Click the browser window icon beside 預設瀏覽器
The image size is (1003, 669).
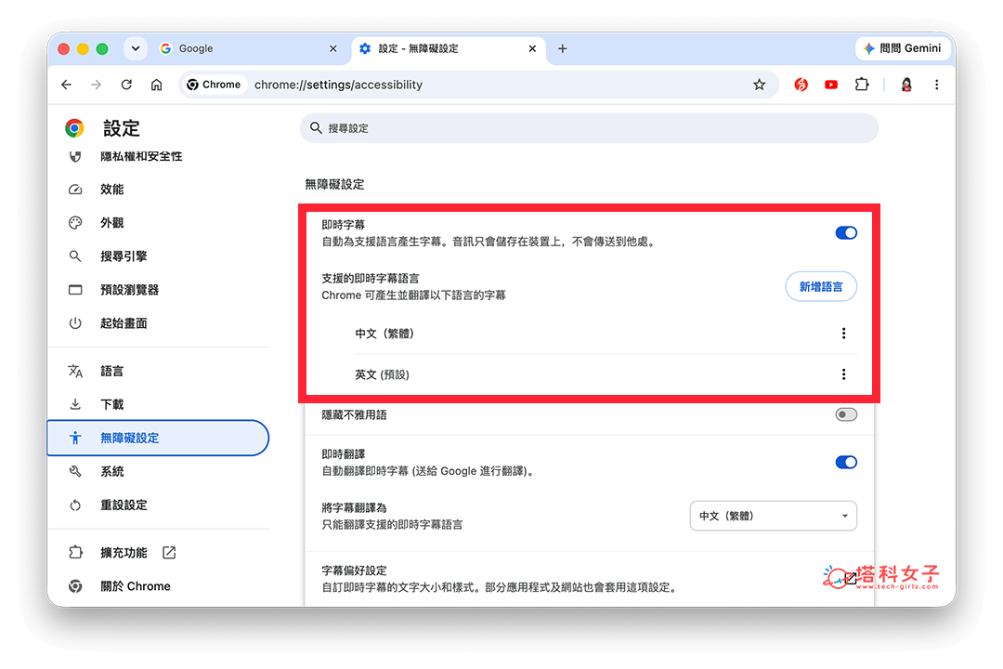click(x=75, y=290)
